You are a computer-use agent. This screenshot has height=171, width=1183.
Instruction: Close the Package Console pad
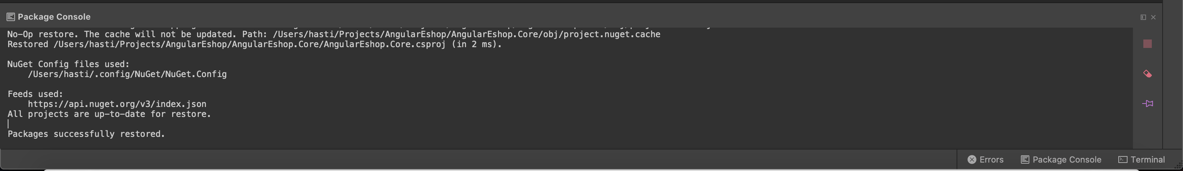pyautogui.click(x=1153, y=17)
